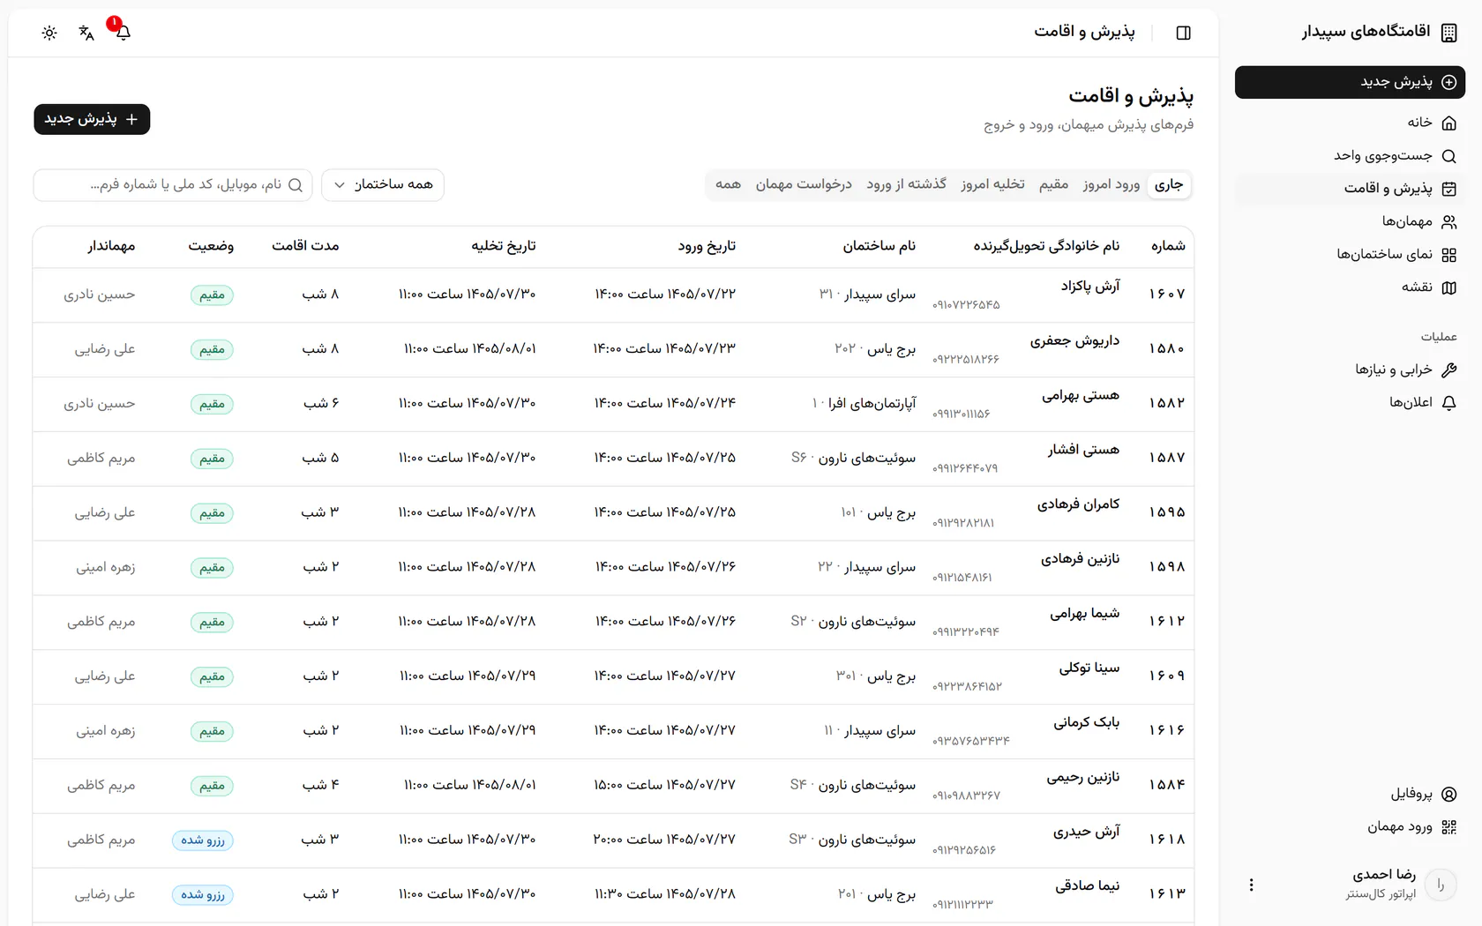The height and width of the screenshot is (926, 1482).
Task: Click the QR code icon beside ورود مهمان
Action: (1448, 827)
